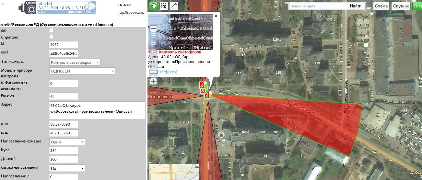Zoom out with the minus button
This screenshot has width=422, height=180.
pyautogui.click(x=154, y=29)
